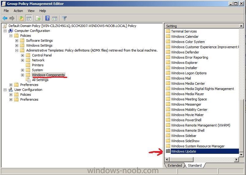Select Windows Messenger in the list
Image resolution: width=246 pixels, height=175 pixels.
186,104
